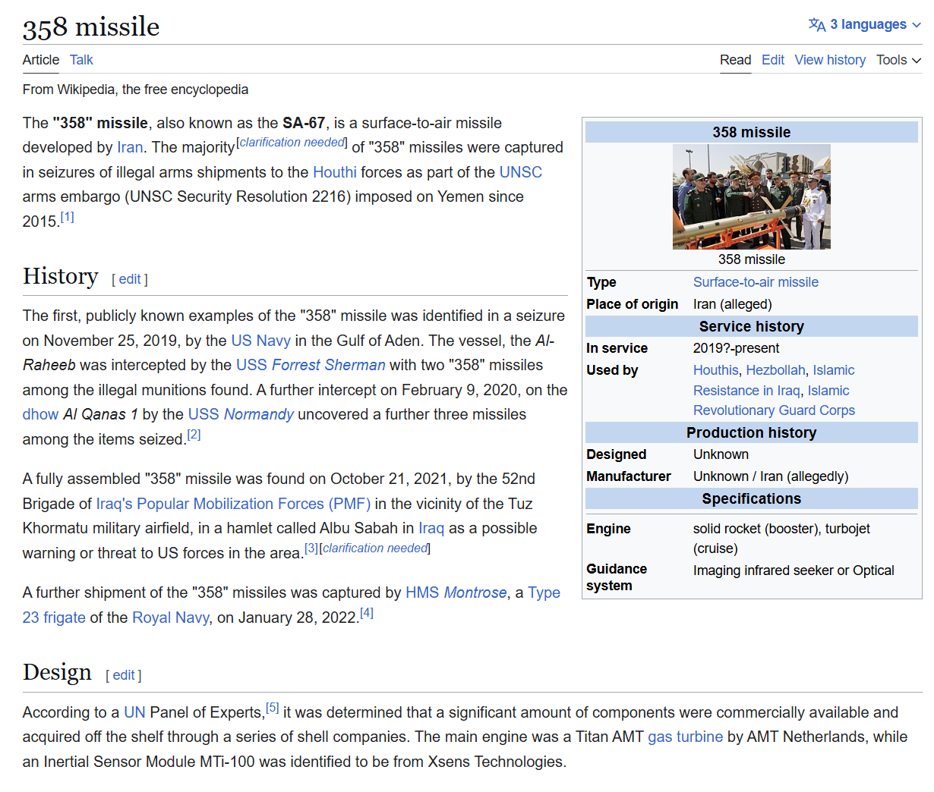Open Iraq's Popular Mobilization Forces link
Viewport: 934px width, 792px height.
pos(233,504)
